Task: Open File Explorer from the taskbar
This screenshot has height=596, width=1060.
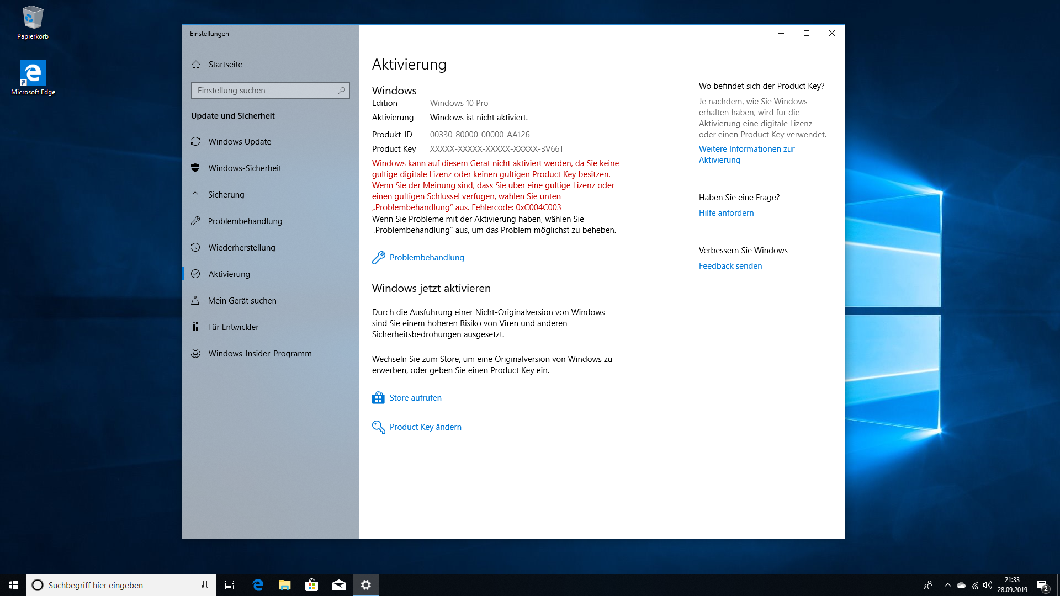Action: 285,585
